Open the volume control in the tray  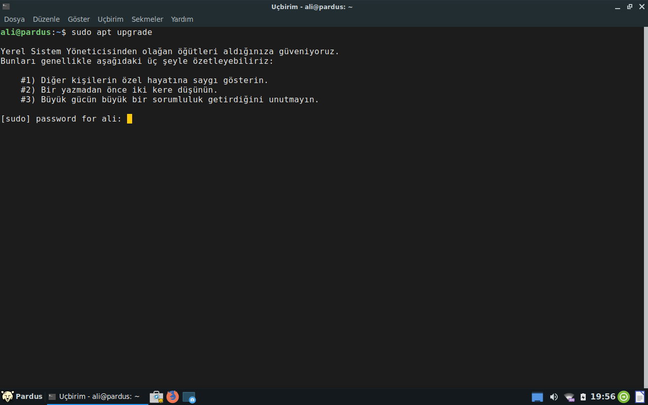pyautogui.click(x=553, y=397)
